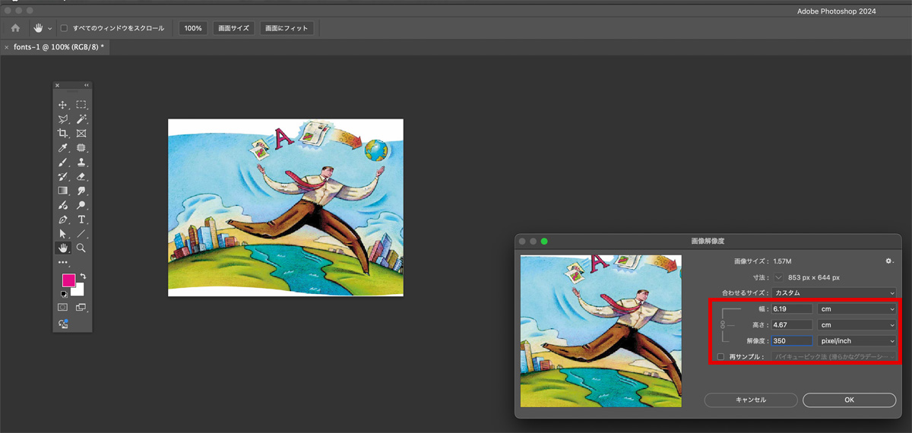Click the pink foreground color swatch

(68, 280)
